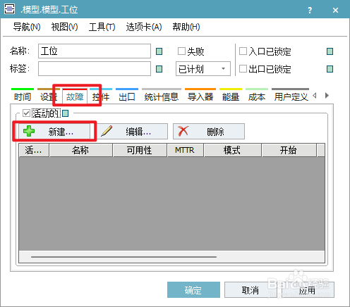The width and height of the screenshot is (350, 307).
Task: Click the green square toggle beside 活动的
Action: click(x=66, y=113)
